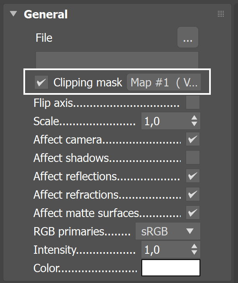Screen dimensions: 238x283
Task: Click the File path text field
Action: click(x=117, y=60)
